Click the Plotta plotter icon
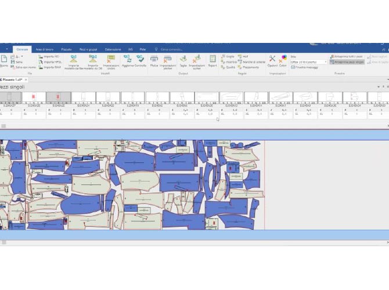This screenshot has height=290, width=389. pos(154,60)
